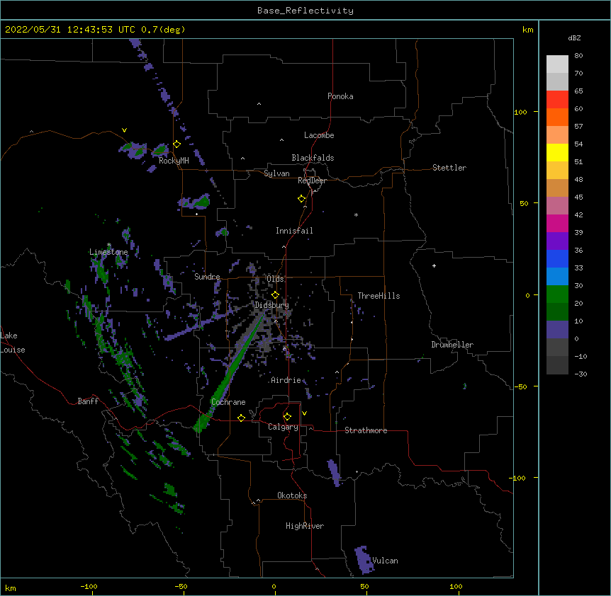This screenshot has height=596, width=611.
Task: Click the dBZ legend label
Action: (574, 38)
